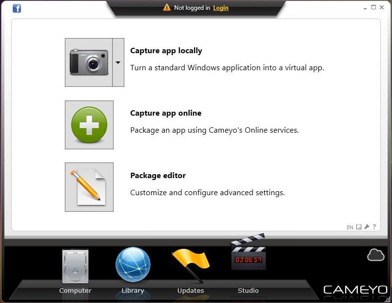Screen dimensions: 392x303
Task: Open the Library globe tab
Action: pyautogui.click(x=133, y=270)
